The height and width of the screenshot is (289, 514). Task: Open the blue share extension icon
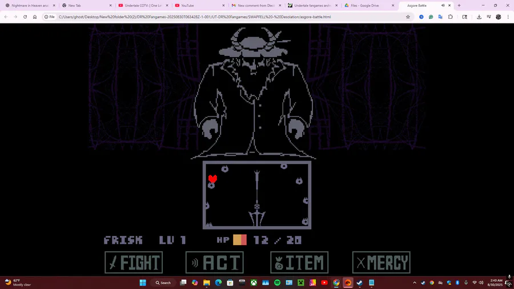tap(421, 17)
